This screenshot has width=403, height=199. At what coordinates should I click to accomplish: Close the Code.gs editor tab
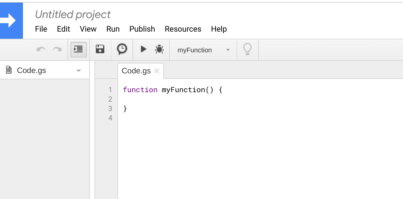tap(157, 71)
